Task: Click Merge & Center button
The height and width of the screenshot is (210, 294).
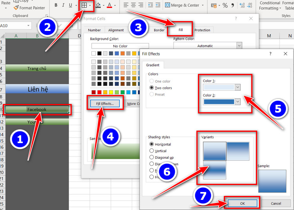Action: (x=182, y=5)
